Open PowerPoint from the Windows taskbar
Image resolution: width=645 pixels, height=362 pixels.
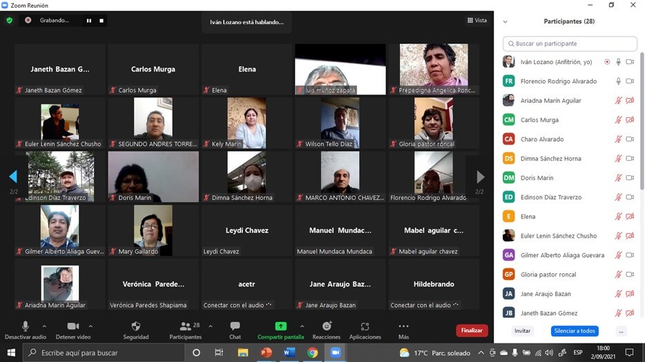point(266,352)
